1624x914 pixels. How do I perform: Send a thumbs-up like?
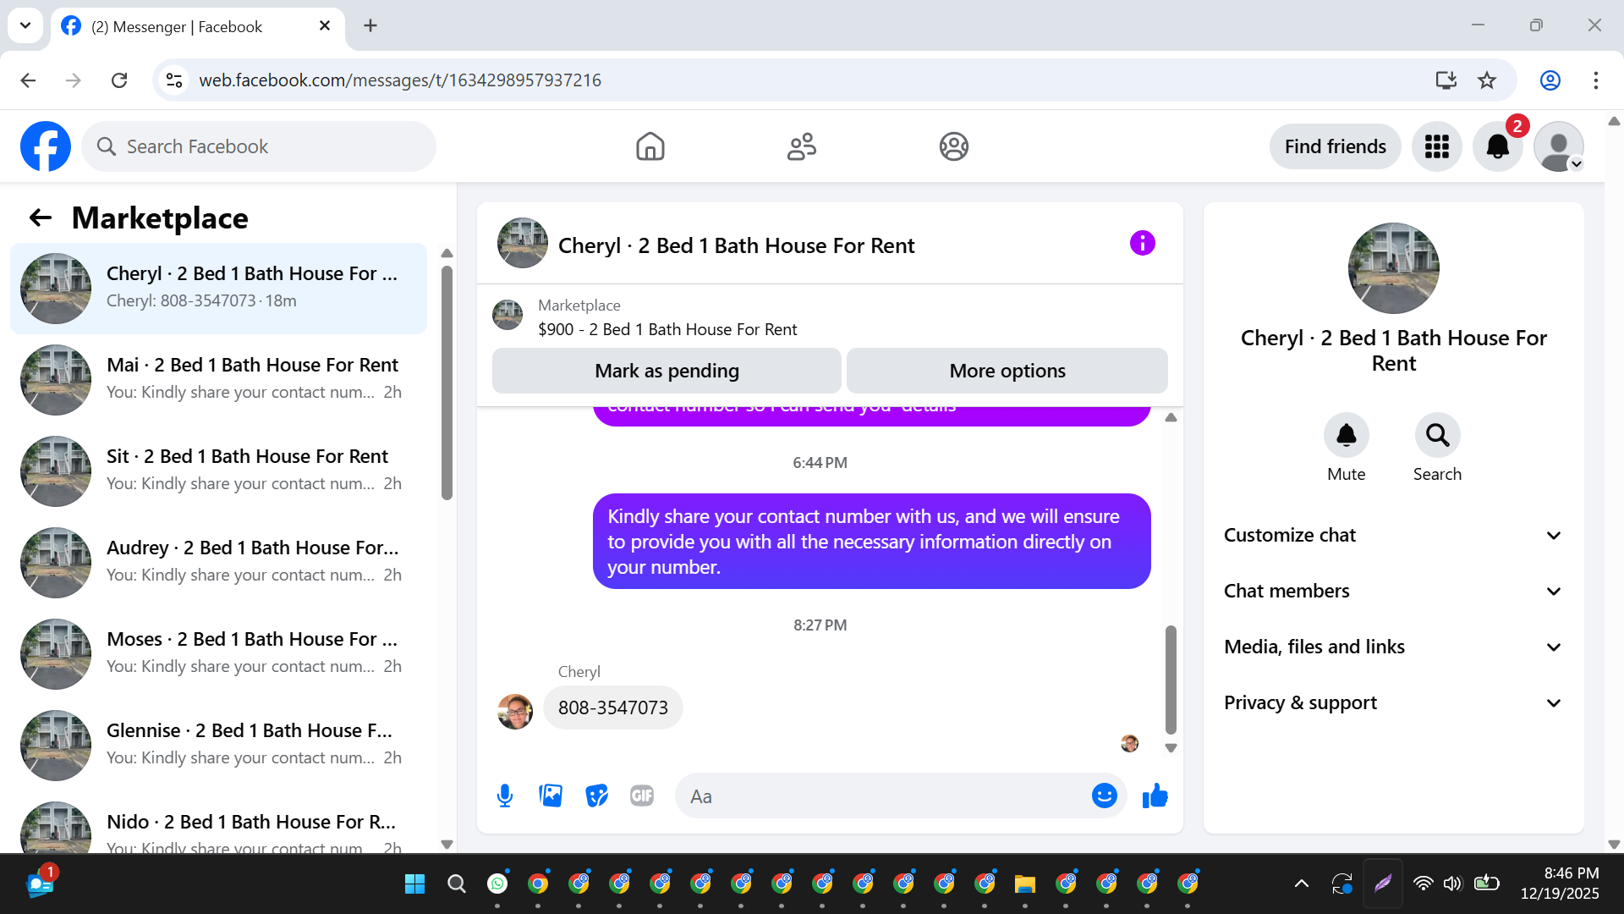coord(1155,796)
